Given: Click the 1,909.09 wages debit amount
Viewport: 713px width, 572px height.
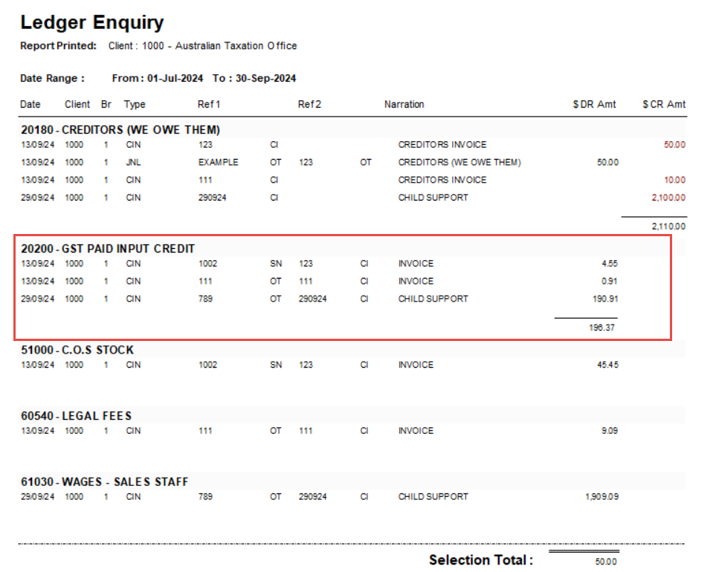Looking at the screenshot, I should tap(601, 496).
